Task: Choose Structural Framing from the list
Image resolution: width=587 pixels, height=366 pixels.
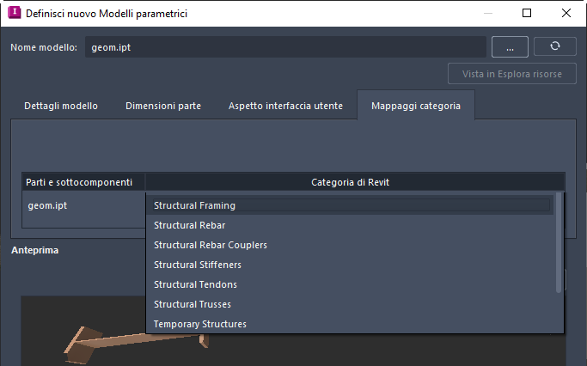Action: pos(350,205)
